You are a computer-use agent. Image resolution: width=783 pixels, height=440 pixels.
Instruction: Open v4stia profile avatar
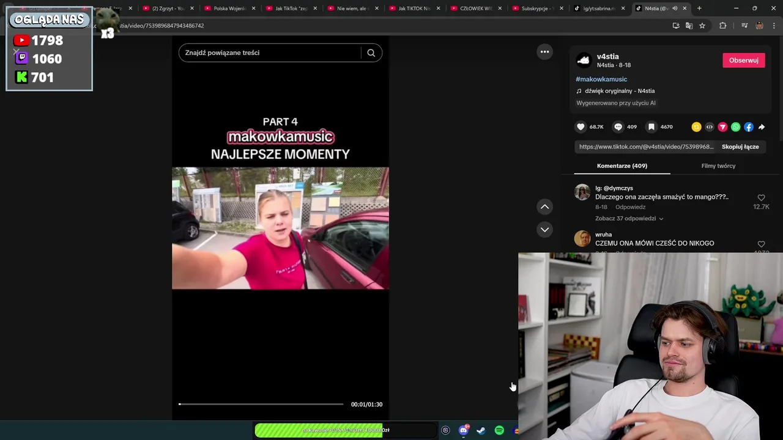pos(584,60)
